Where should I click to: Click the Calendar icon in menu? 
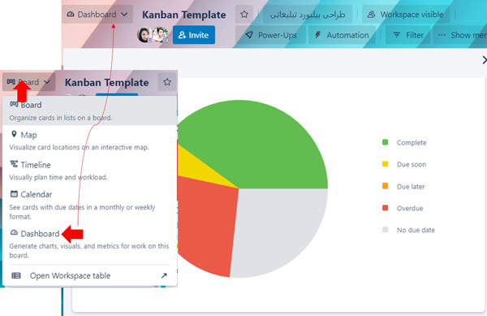14,193
